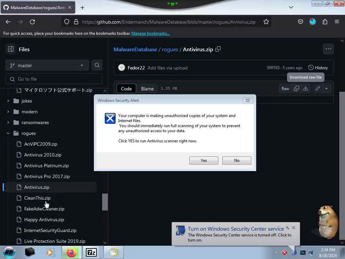Go back with the browser back arrow
Viewport: 345px width, 259px height.
coord(8,22)
